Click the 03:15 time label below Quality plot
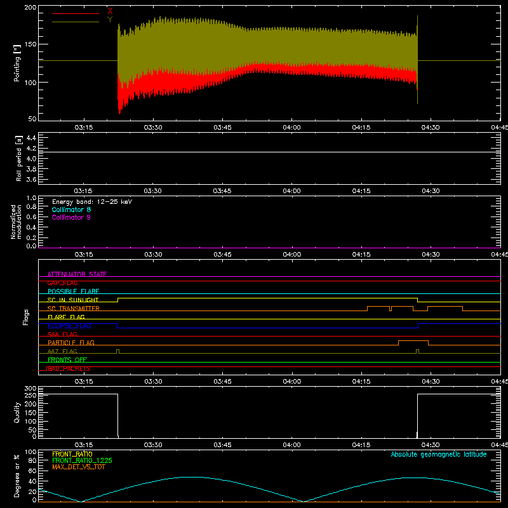Screen dimensions: 508x508 click(x=84, y=445)
